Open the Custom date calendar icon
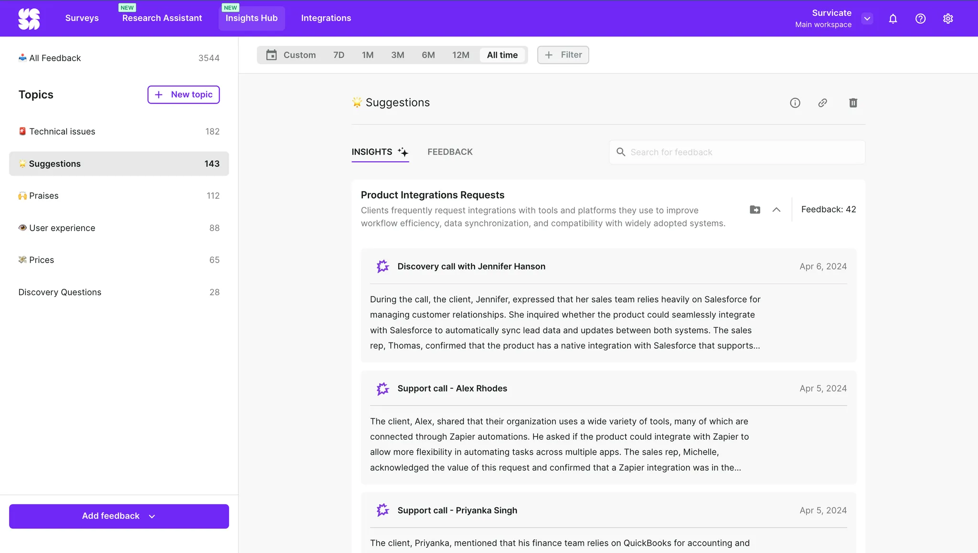Viewport: 978px width, 553px height. [271, 55]
